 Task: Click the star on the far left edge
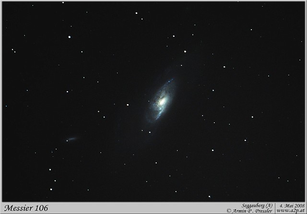click(6, 106)
